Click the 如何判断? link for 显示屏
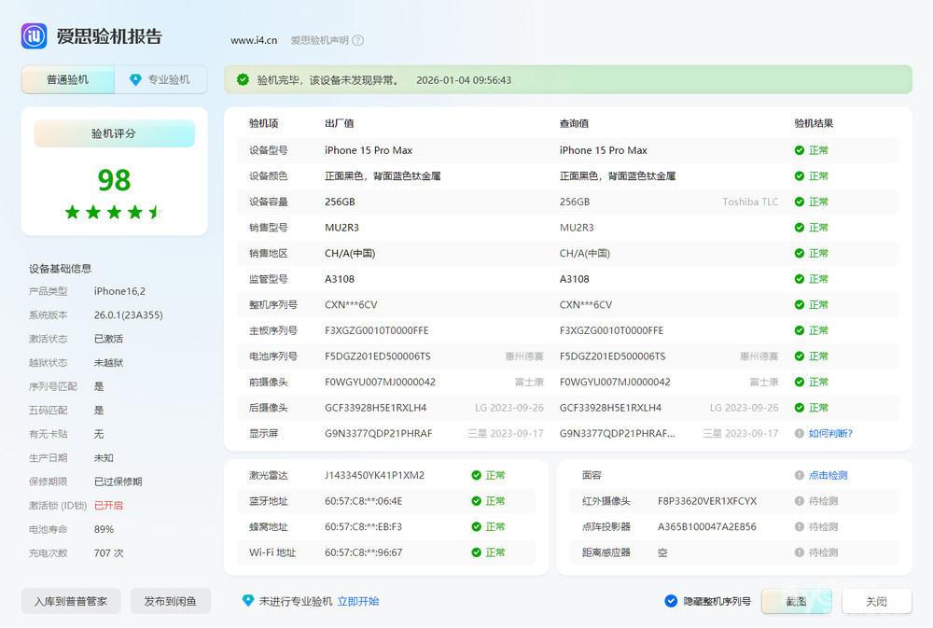933x628 pixels. click(x=830, y=433)
